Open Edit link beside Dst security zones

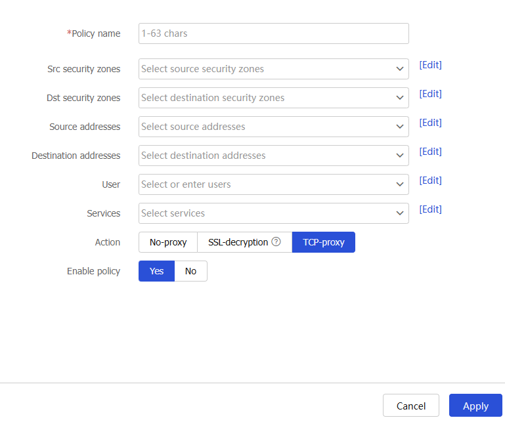[x=430, y=94]
